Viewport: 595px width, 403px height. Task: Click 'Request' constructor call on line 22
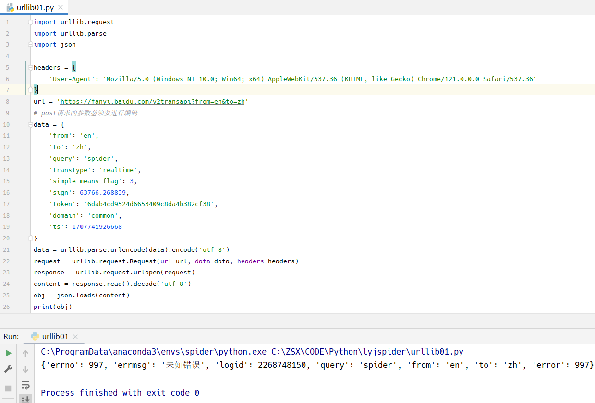click(143, 261)
